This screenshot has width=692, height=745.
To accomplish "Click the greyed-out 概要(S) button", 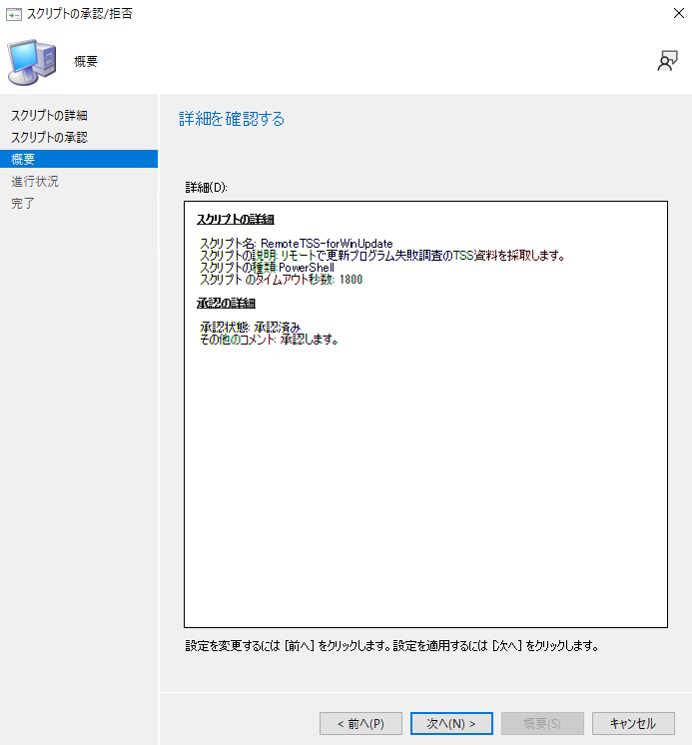I will tap(541, 723).
